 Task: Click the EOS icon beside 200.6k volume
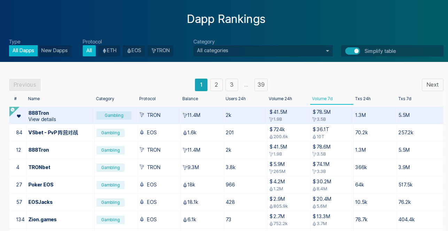[271, 137]
